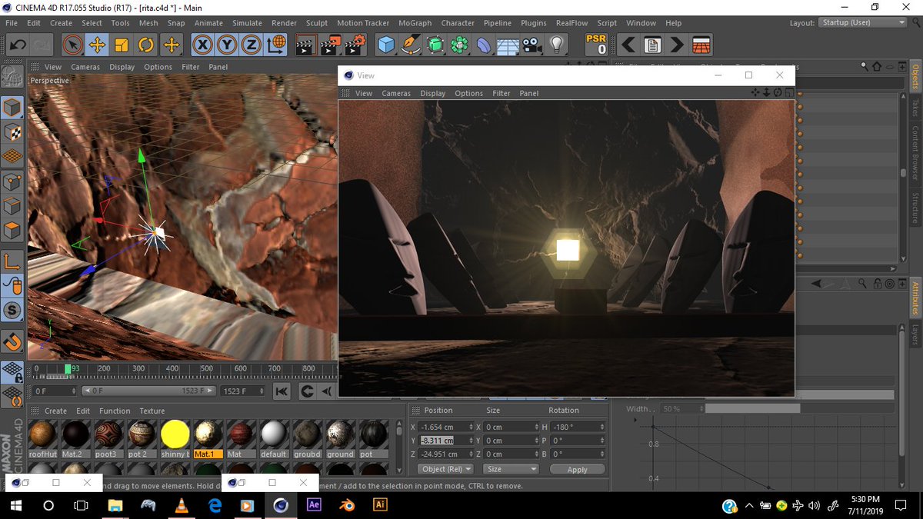
Task: Select the Live Selection tool
Action: 73,45
